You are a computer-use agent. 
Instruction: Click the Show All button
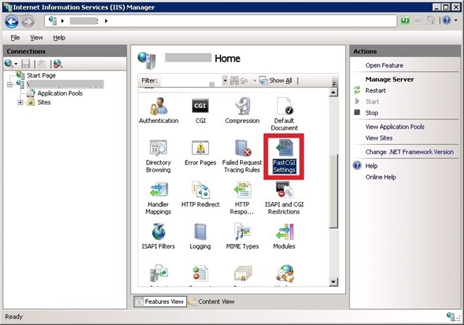point(275,80)
